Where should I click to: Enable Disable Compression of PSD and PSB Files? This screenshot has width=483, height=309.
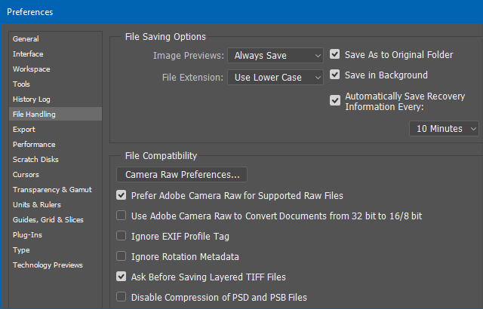click(x=121, y=297)
